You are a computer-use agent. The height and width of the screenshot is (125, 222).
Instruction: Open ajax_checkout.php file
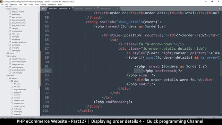tap(19, 23)
